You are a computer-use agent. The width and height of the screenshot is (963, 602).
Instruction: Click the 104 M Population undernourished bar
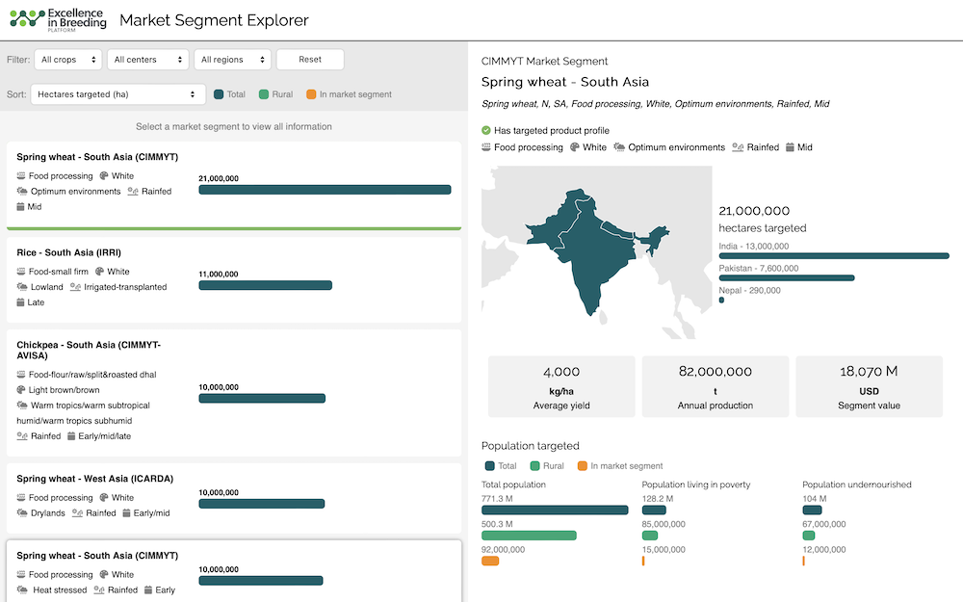[x=812, y=510]
